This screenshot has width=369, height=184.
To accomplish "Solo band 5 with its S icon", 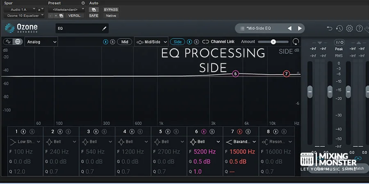I will [x=176, y=132].
